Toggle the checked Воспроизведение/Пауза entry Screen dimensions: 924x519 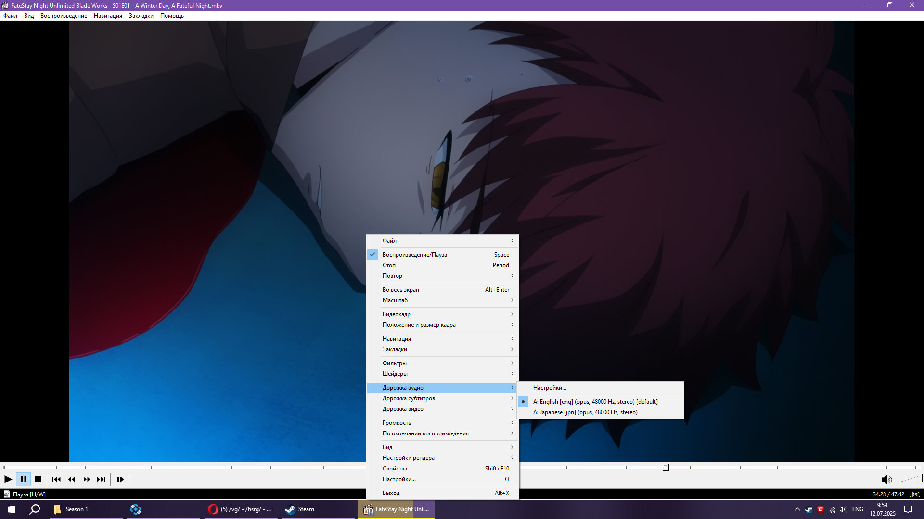(x=443, y=255)
